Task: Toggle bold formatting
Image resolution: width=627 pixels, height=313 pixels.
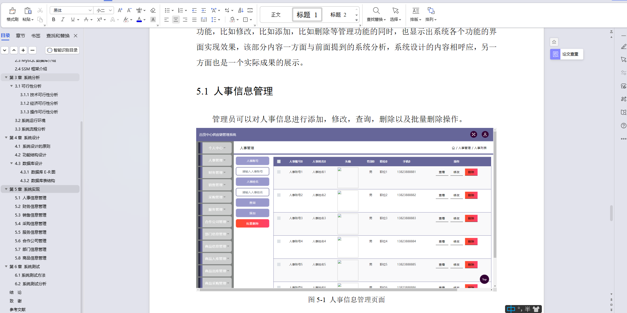Action: tap(53, 20)
